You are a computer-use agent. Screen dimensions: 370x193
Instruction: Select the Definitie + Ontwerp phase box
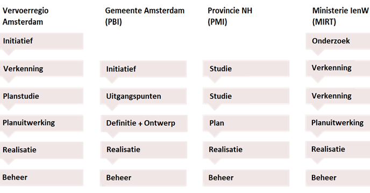pos(144,123)
